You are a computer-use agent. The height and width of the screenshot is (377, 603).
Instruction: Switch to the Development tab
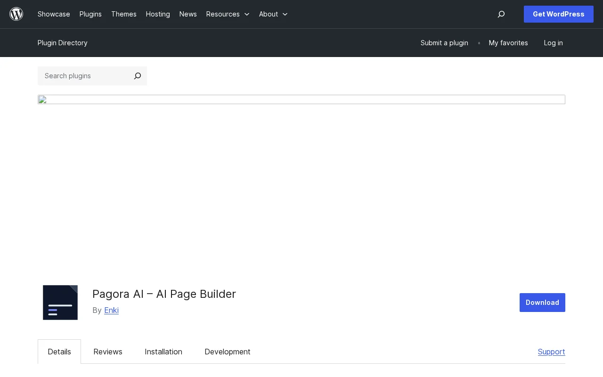(x=228, y=352)
